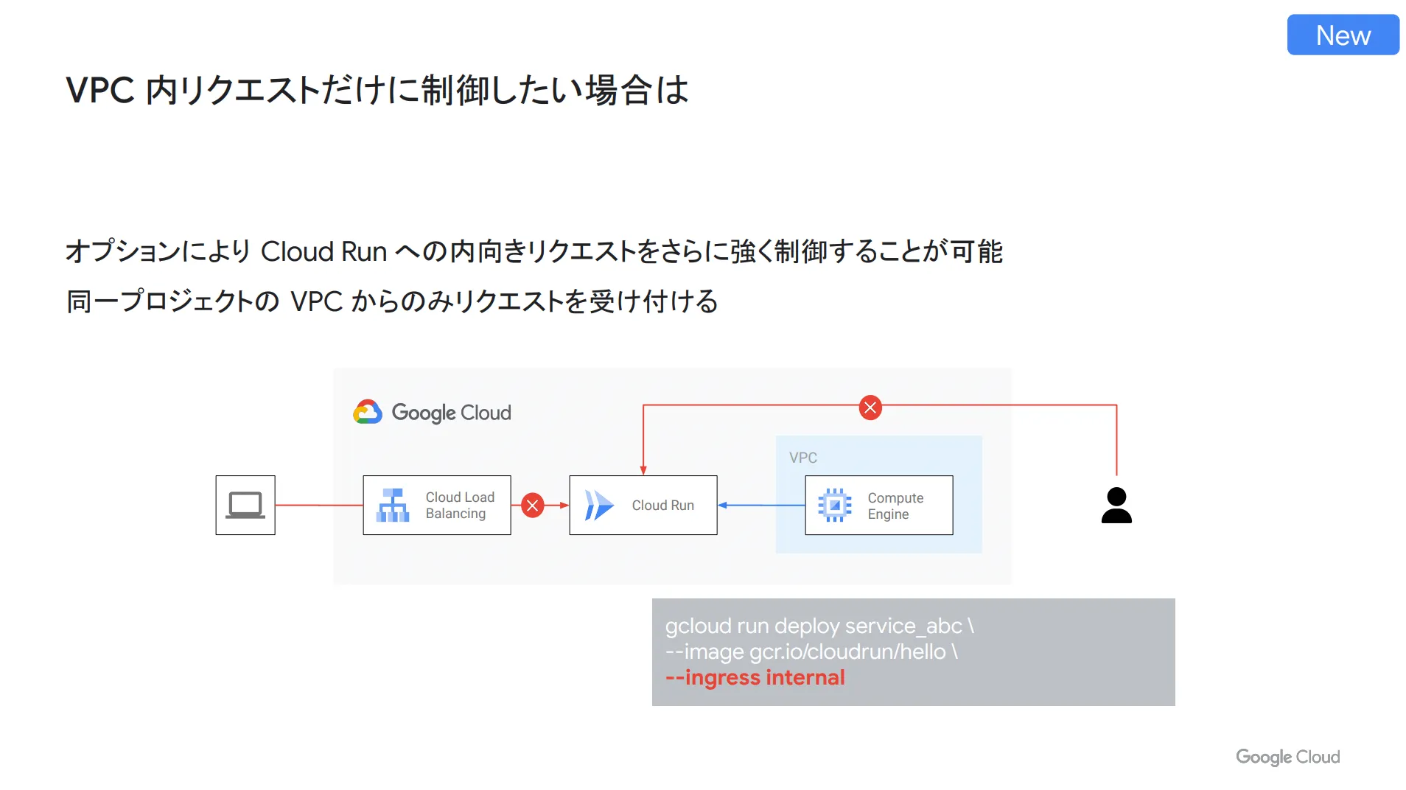
Task: Click the slide title starting with VPC 内リクエスト
Action: coord(377,91)
